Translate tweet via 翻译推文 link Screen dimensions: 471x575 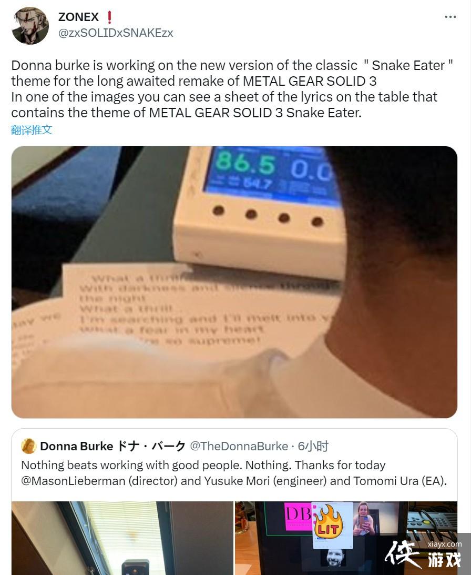[32, 130]
